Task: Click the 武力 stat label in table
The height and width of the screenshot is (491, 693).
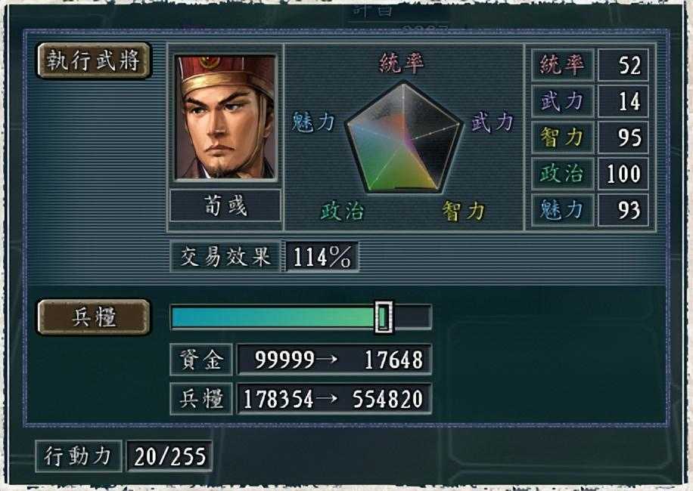Action: pyautogui.click(x=562, y=101)
